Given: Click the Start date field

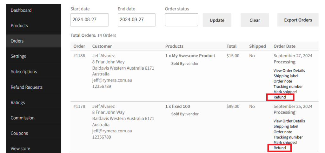Looking at the screenshot, I should [89, 20].
